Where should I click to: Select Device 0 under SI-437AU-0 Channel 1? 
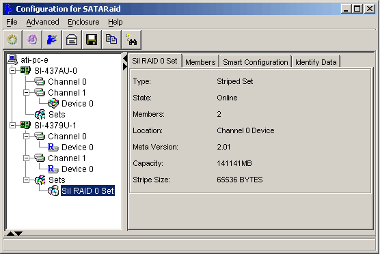tap(77, 103)
